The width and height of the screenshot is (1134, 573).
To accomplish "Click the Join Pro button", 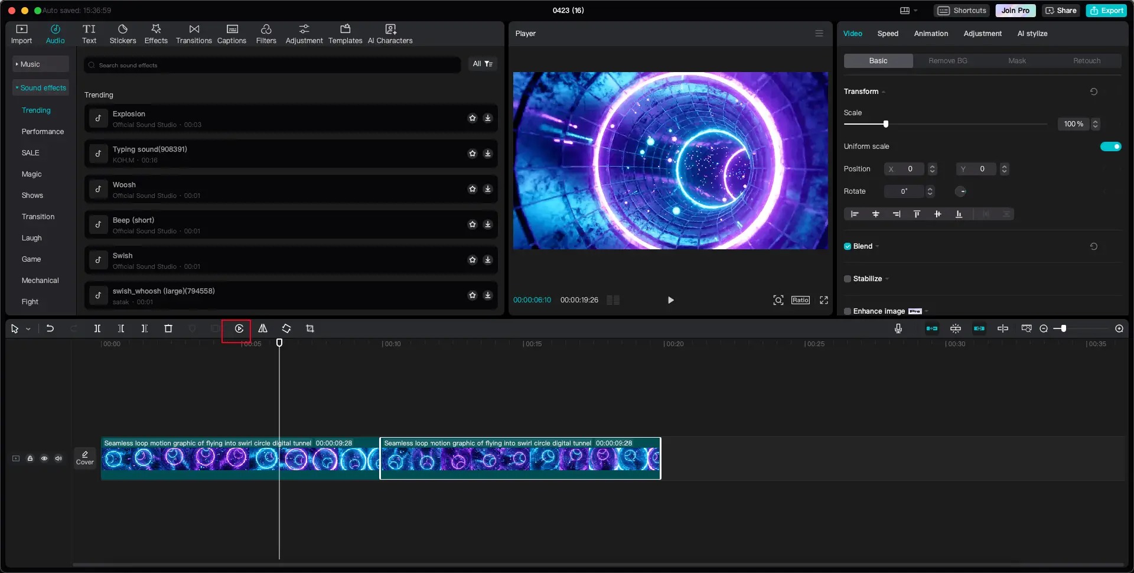I will click(1015, 11).
